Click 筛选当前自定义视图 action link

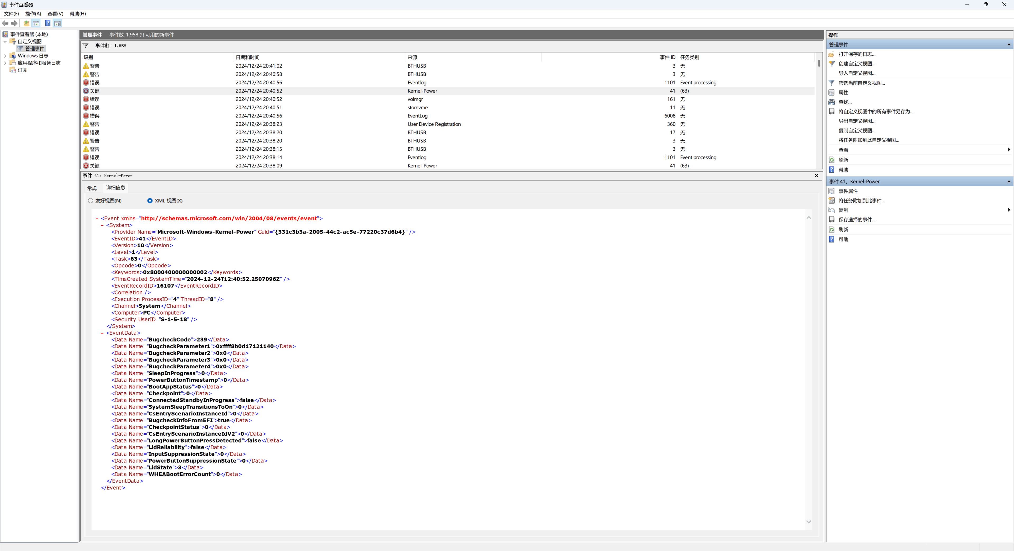pyautogui.click(x=861, y=83)
